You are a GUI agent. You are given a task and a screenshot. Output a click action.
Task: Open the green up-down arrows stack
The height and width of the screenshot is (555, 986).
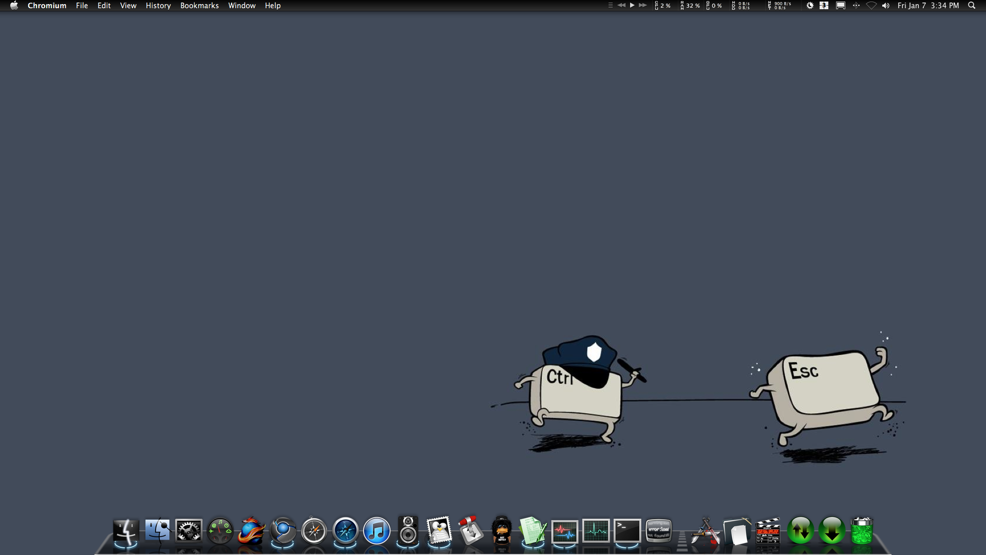click(800, 531)
